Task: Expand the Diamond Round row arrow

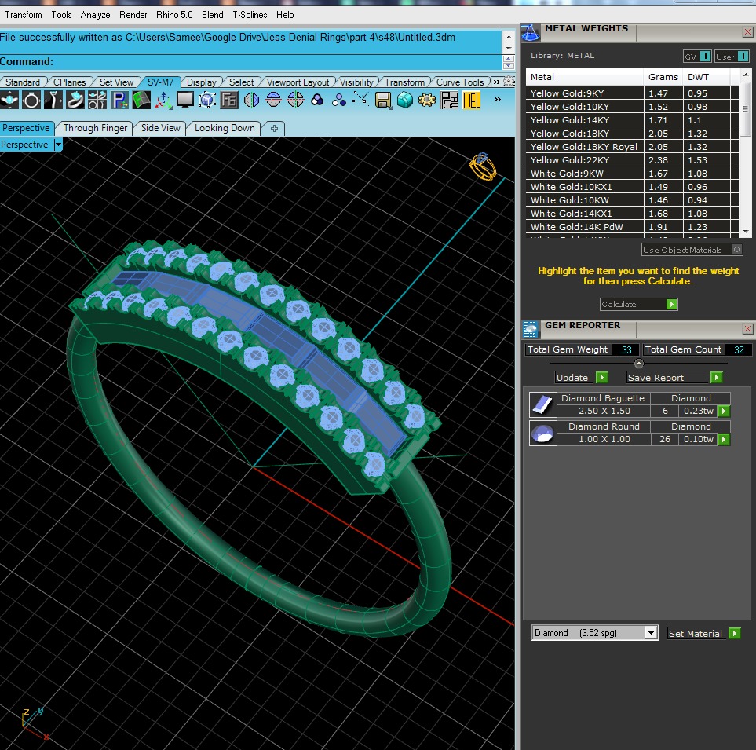Action: pos(724,439)
